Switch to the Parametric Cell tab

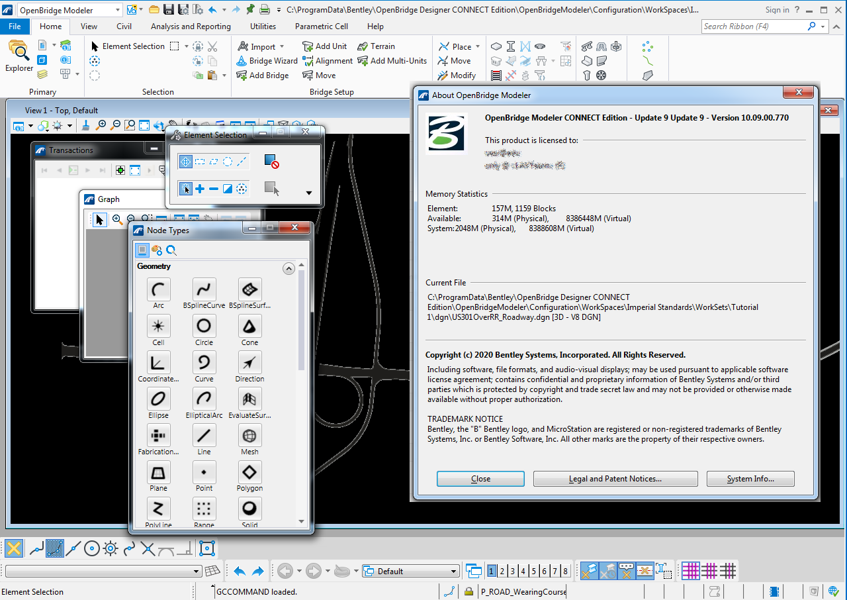click(x=321, y=26)
